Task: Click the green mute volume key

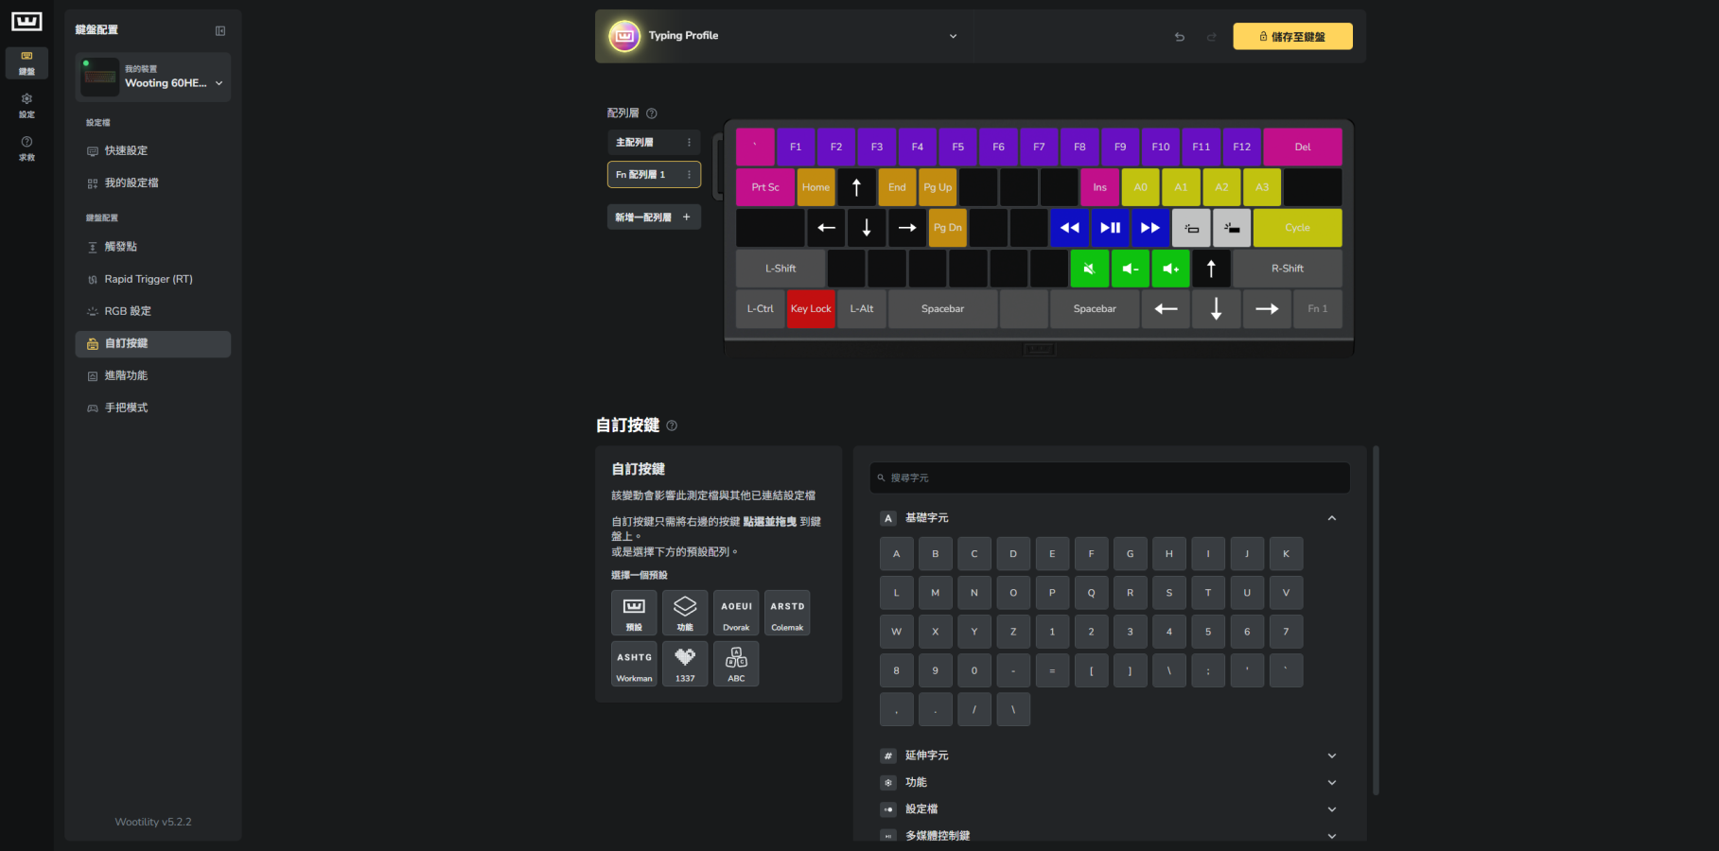Action: click(1089, 269)
